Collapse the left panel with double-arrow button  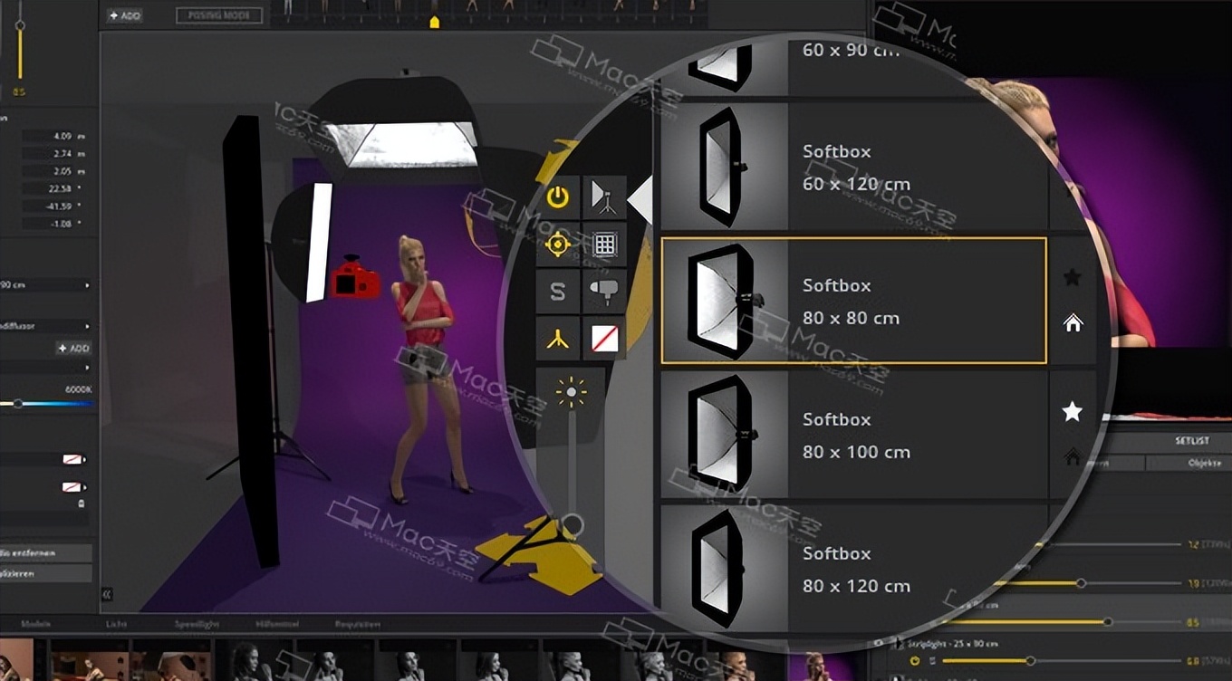(106, 593)
